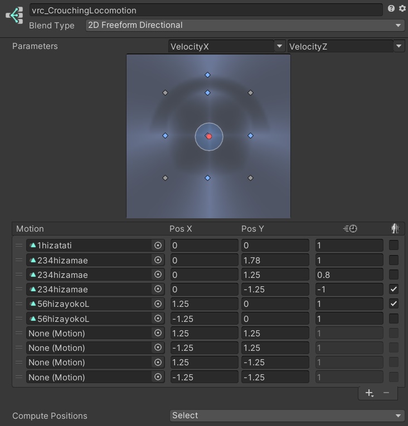
Task: Click the vrc_CrouchingLocomotion name field
Action: coord(206,10)
